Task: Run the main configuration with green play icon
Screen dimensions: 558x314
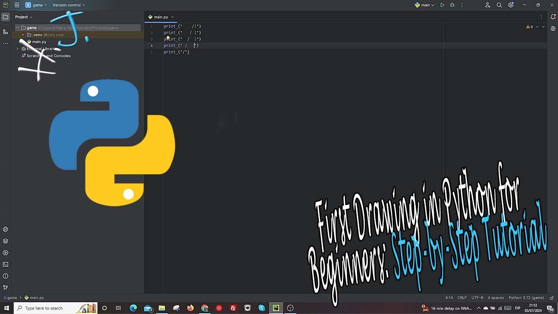Action: [442, 5]
